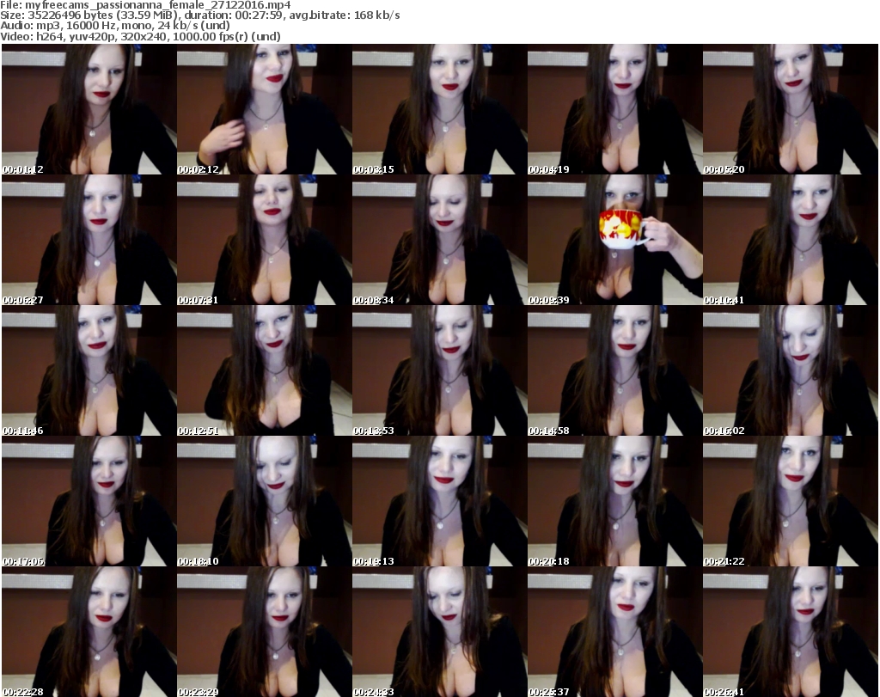
Task: Select the thumbnail stamped 00:01:12
Action: point(89,109)
